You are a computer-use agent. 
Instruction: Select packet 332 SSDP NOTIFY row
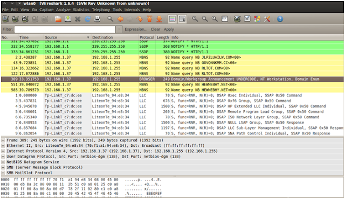[x=172, y=46]
